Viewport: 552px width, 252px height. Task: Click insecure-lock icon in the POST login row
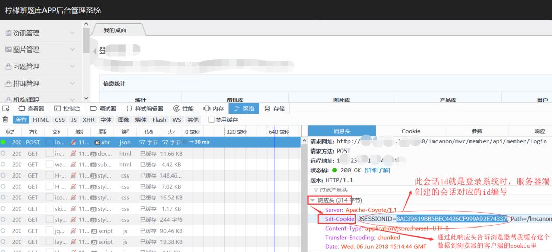(x=73, y=142)
